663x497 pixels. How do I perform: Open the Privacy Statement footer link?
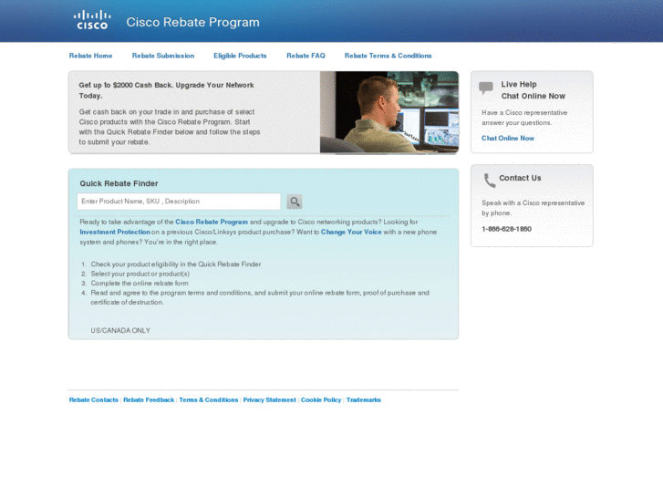pos(269,400)
